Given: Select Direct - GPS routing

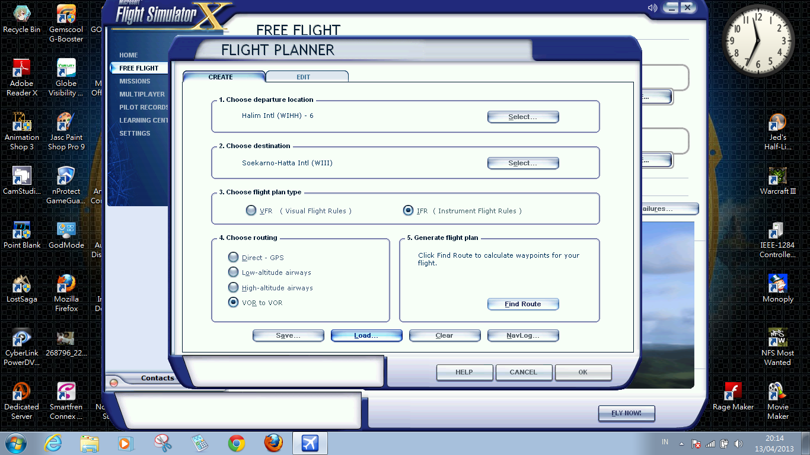Looking at the screenshot, I should tap(234, 258).
